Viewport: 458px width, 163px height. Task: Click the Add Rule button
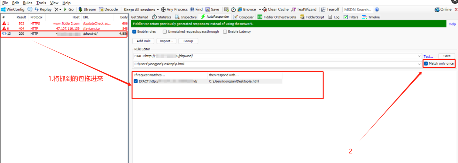143,41
